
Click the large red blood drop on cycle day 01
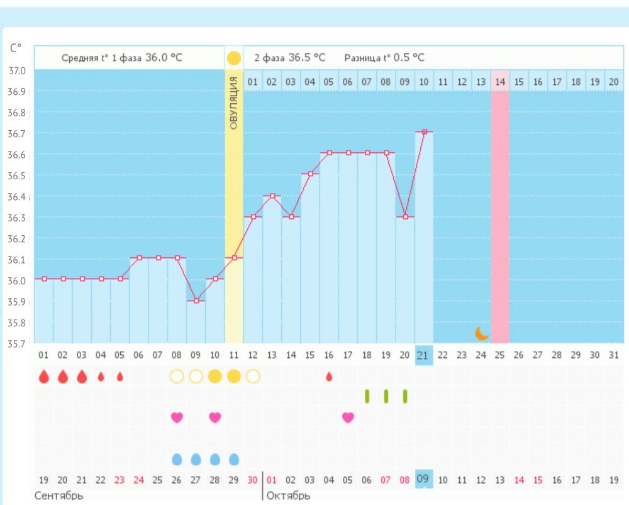[x=44, y=377]
